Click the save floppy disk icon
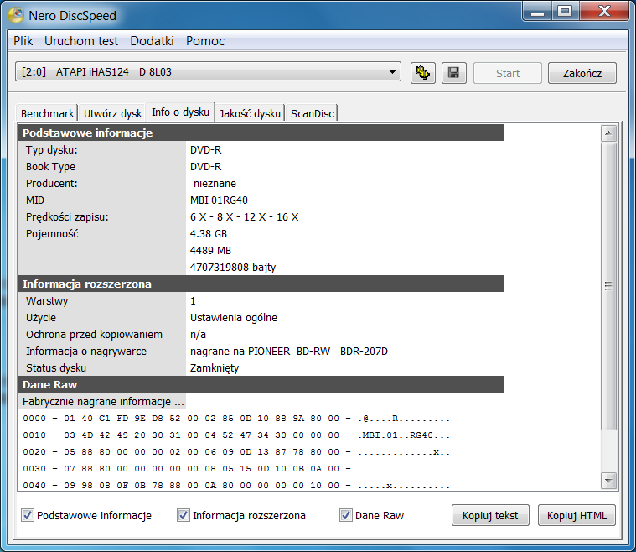 point(453,73)
